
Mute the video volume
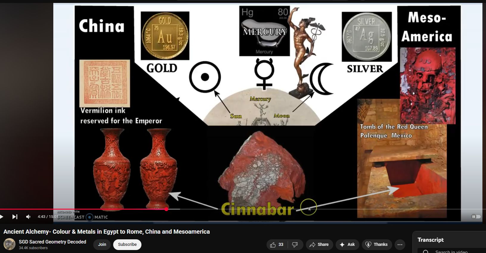pos(28,217)
